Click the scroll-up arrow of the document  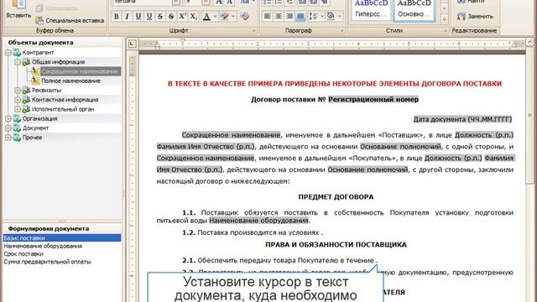529,43
